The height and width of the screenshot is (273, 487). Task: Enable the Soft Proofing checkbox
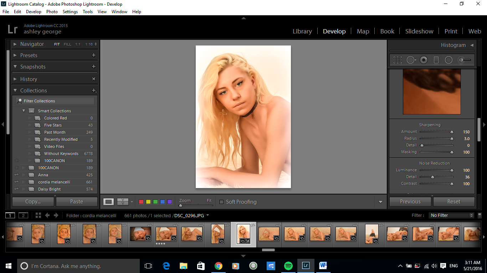tap(221, 202)
